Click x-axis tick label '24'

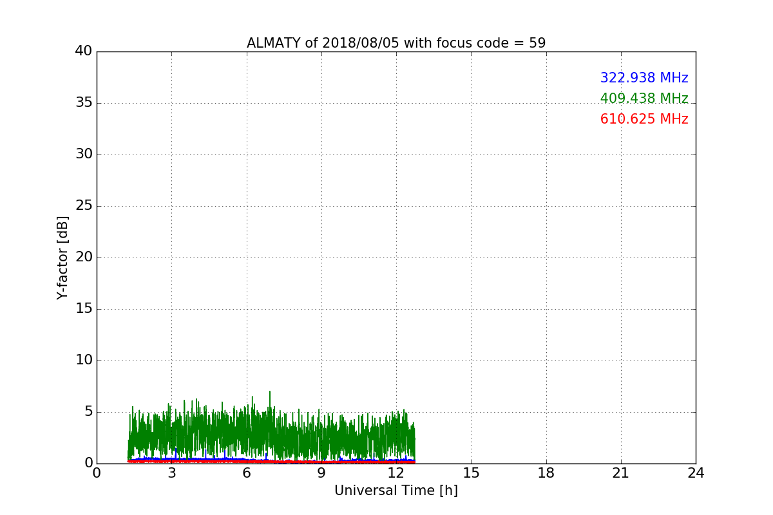click(x=696, y=473)
